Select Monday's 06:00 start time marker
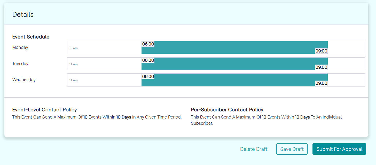The width and height of the screenshot is (376, 165). tap(148, 44)
